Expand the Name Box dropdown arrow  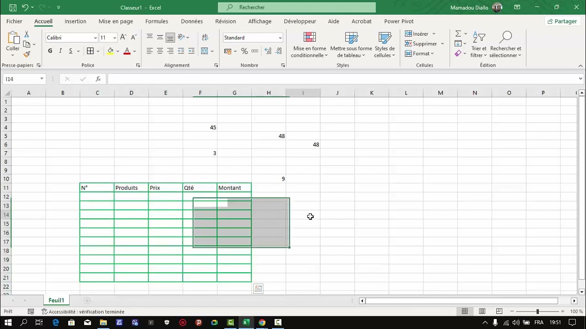[x=42, y=79]
